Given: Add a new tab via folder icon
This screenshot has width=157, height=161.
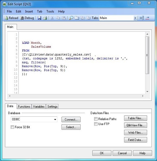Looking at the screenshot, I should tap(77, 18).
